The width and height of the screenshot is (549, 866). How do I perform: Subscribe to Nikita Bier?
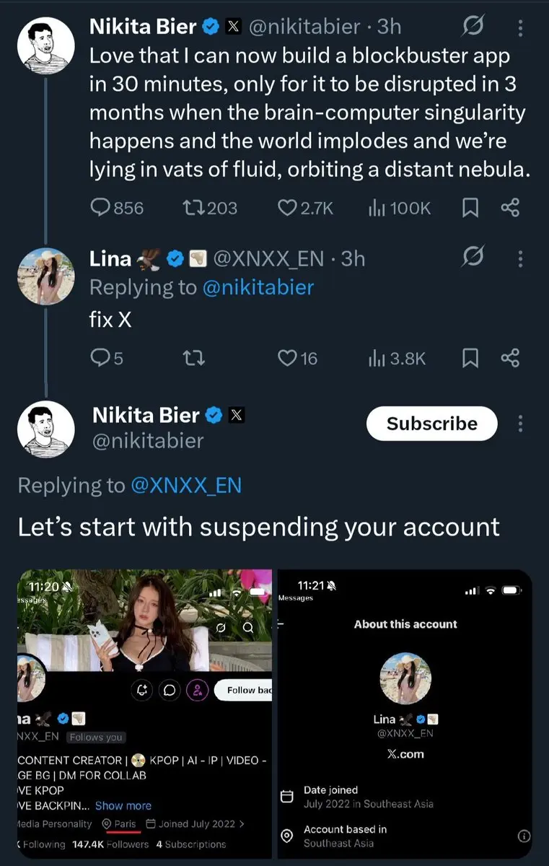tap(431, 424)
